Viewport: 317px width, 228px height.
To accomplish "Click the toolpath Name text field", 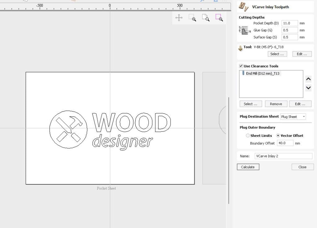I will point(283,156).
